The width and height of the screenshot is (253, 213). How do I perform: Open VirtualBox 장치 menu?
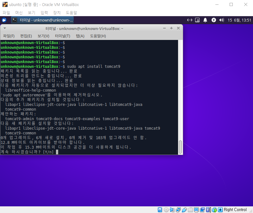[57, 13]
